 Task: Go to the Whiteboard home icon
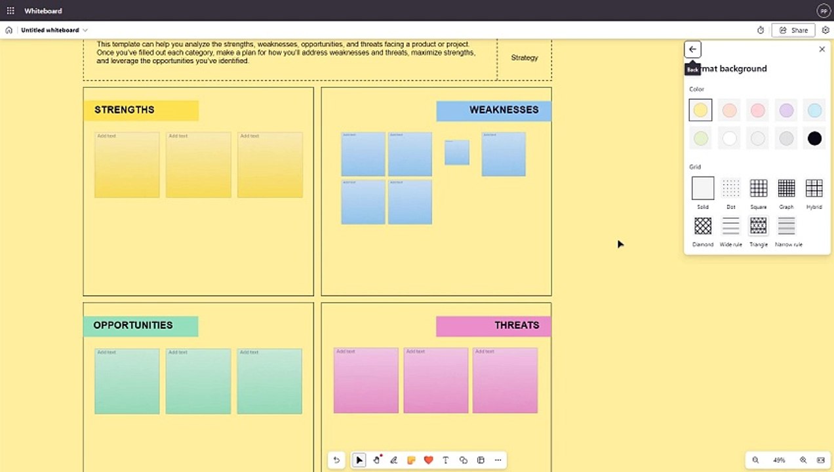click(9, 30)
